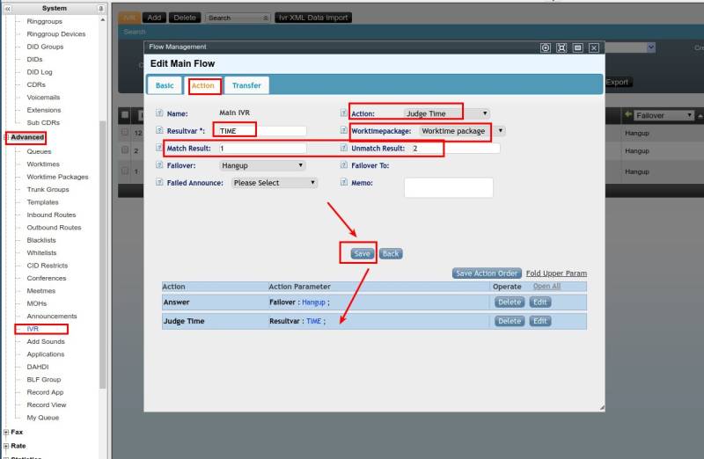
Task: Click the help icon next to Memo
Action: (344, 183)
